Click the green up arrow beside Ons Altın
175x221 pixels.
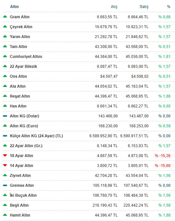coord(5,76)
